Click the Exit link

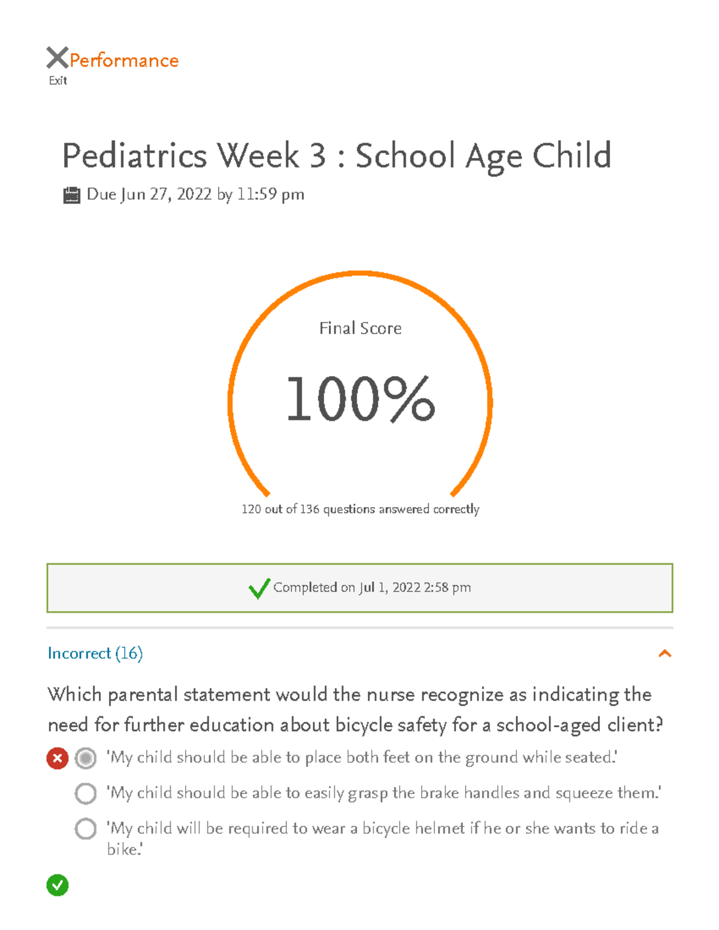pos(57,80)
